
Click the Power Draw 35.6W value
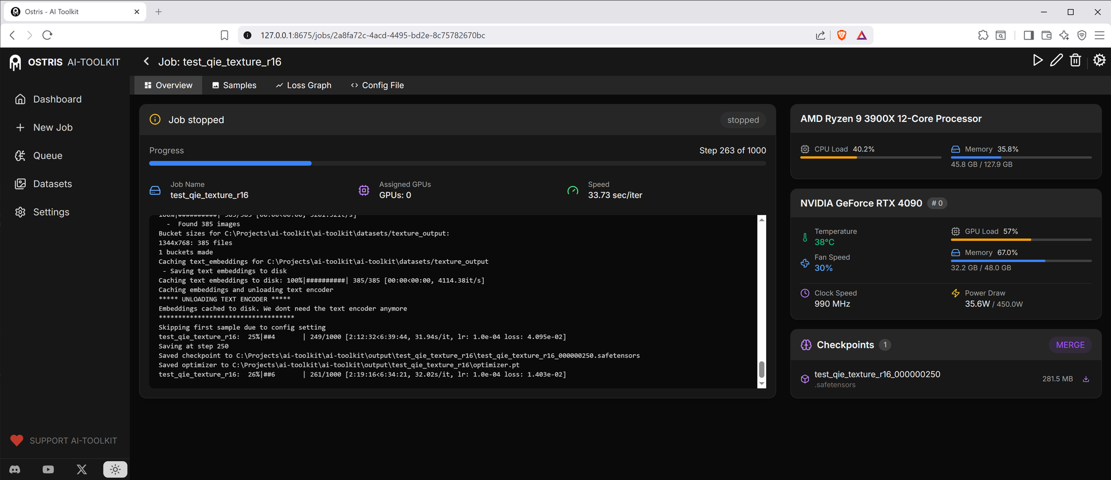coord(977,304)
